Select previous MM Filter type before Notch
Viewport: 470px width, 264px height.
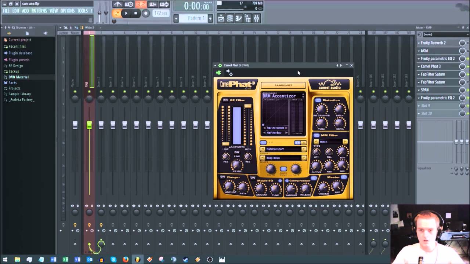point(316,142)
